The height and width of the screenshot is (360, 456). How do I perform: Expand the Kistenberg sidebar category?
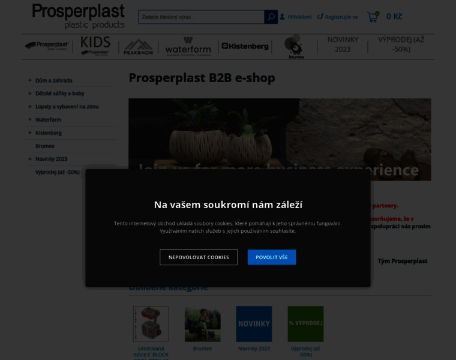(29, 133)
